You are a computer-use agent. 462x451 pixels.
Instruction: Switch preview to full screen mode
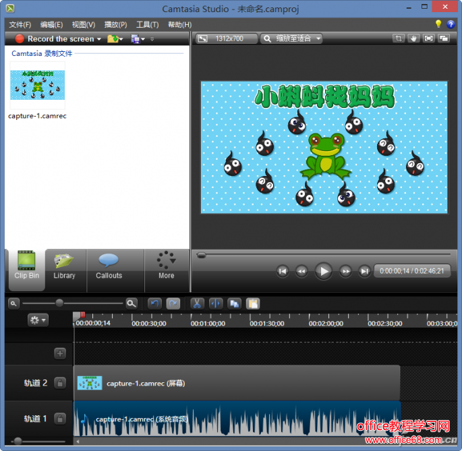click(x=429, y=38)
